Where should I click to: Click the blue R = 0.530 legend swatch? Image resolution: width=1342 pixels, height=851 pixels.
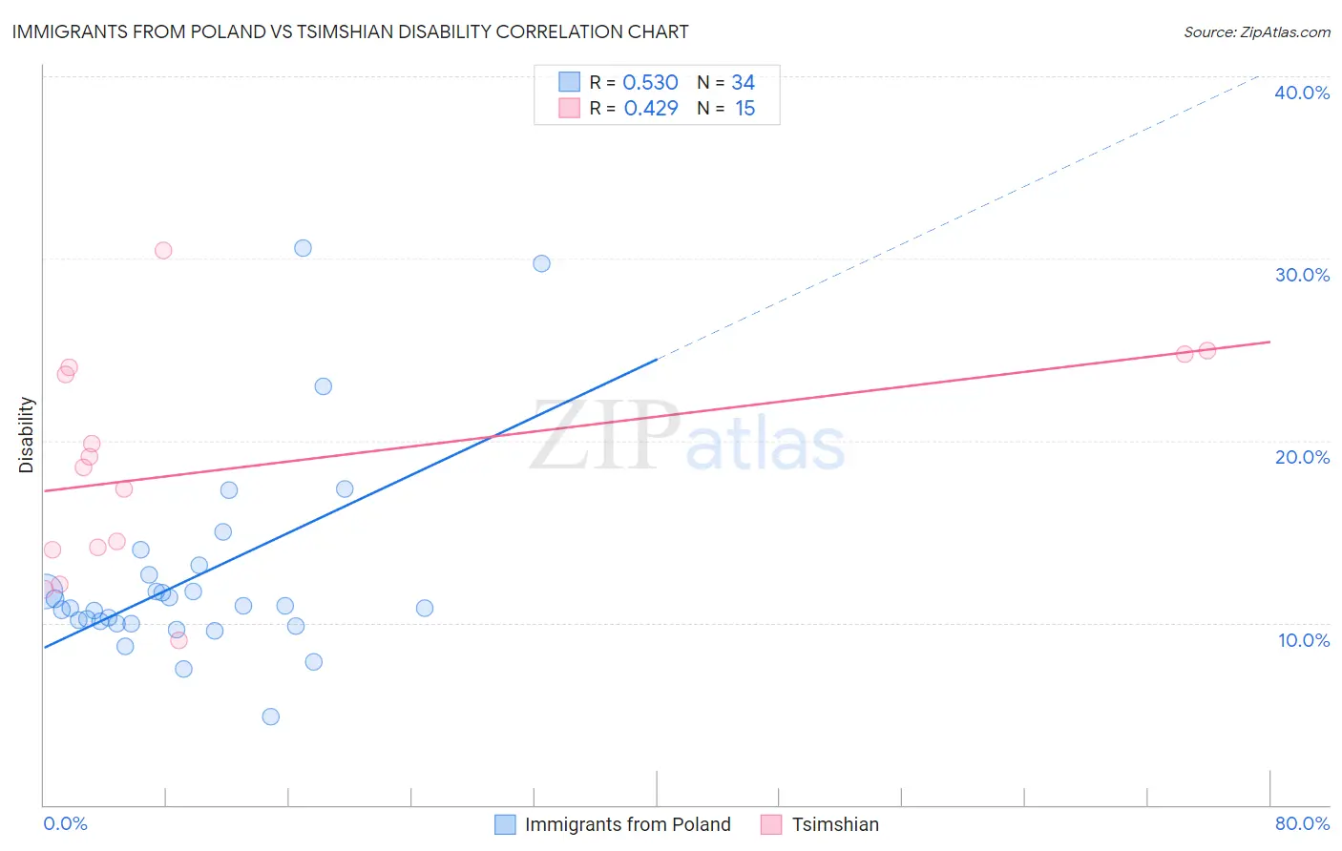tap(570, 82)
